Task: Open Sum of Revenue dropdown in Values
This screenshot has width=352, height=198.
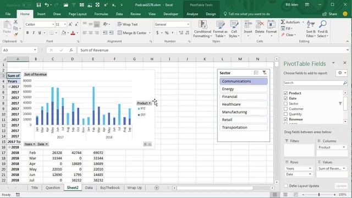Action: (344, 168)
